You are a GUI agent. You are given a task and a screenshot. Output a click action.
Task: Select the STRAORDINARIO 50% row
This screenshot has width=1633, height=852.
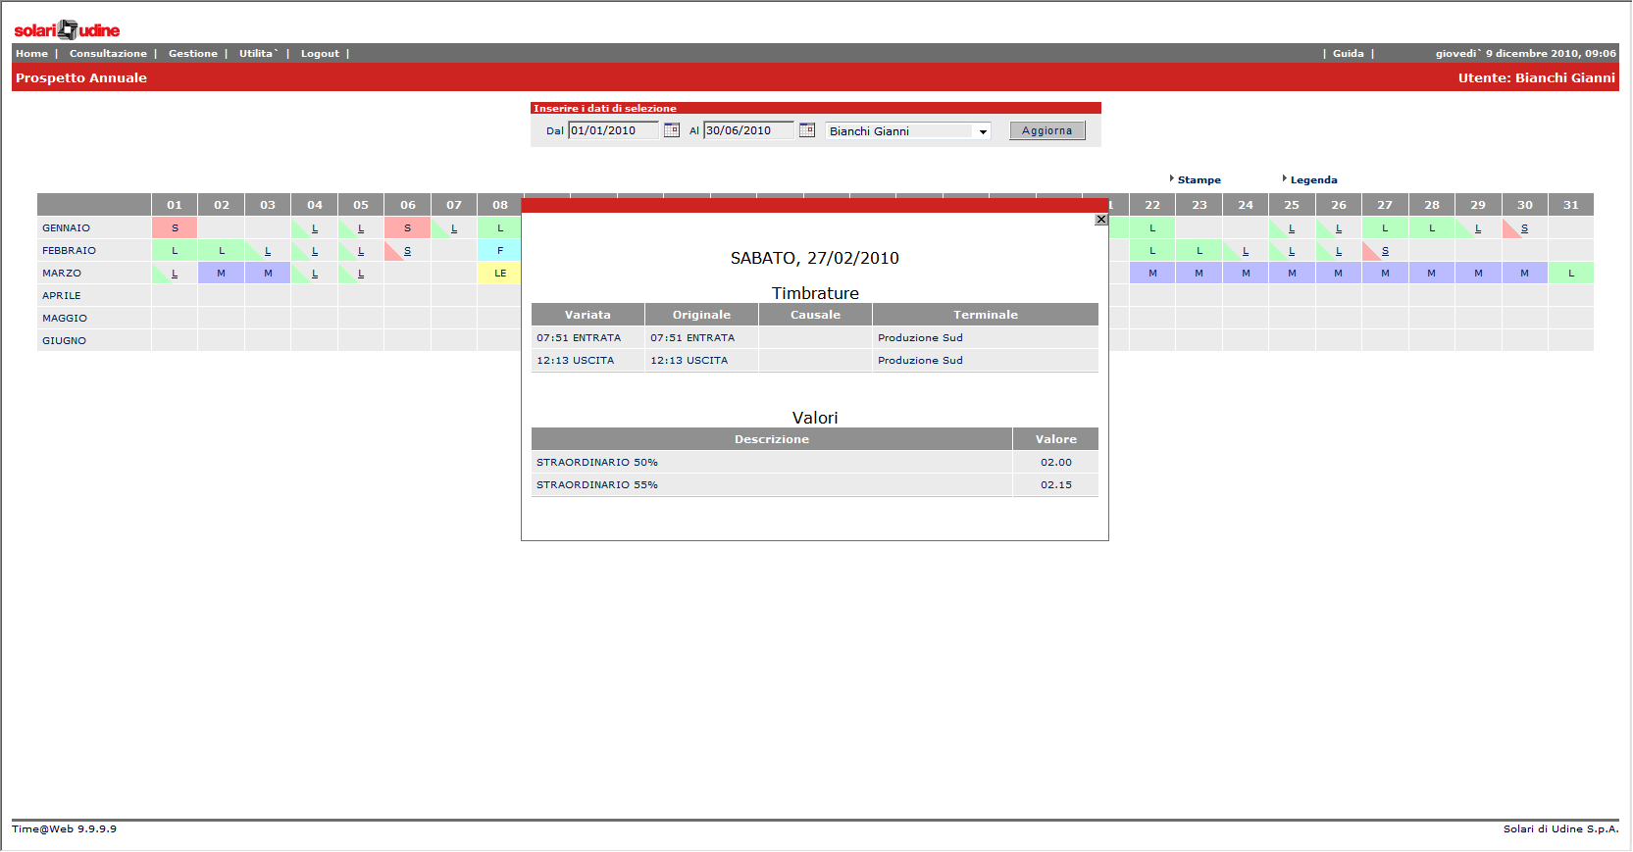[x=815, y=463]
